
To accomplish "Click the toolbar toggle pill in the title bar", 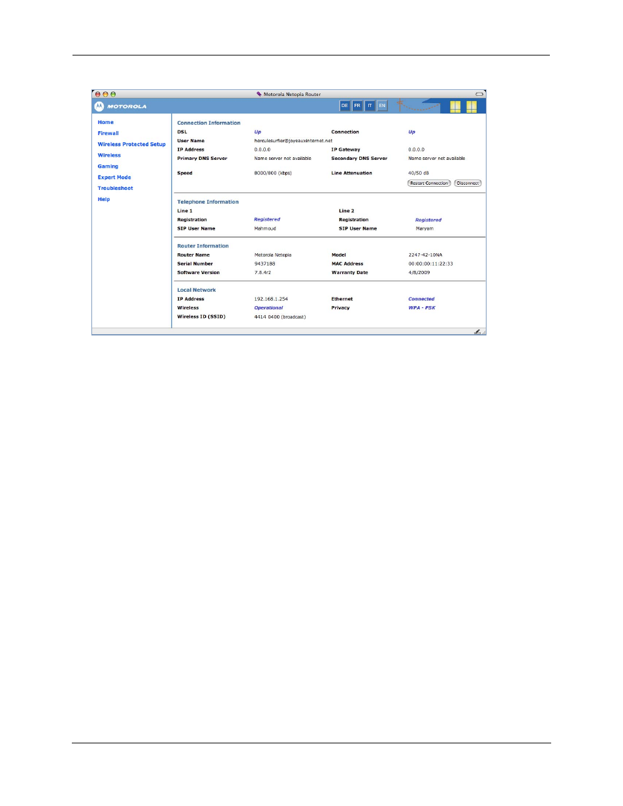I will pos(479,94).
